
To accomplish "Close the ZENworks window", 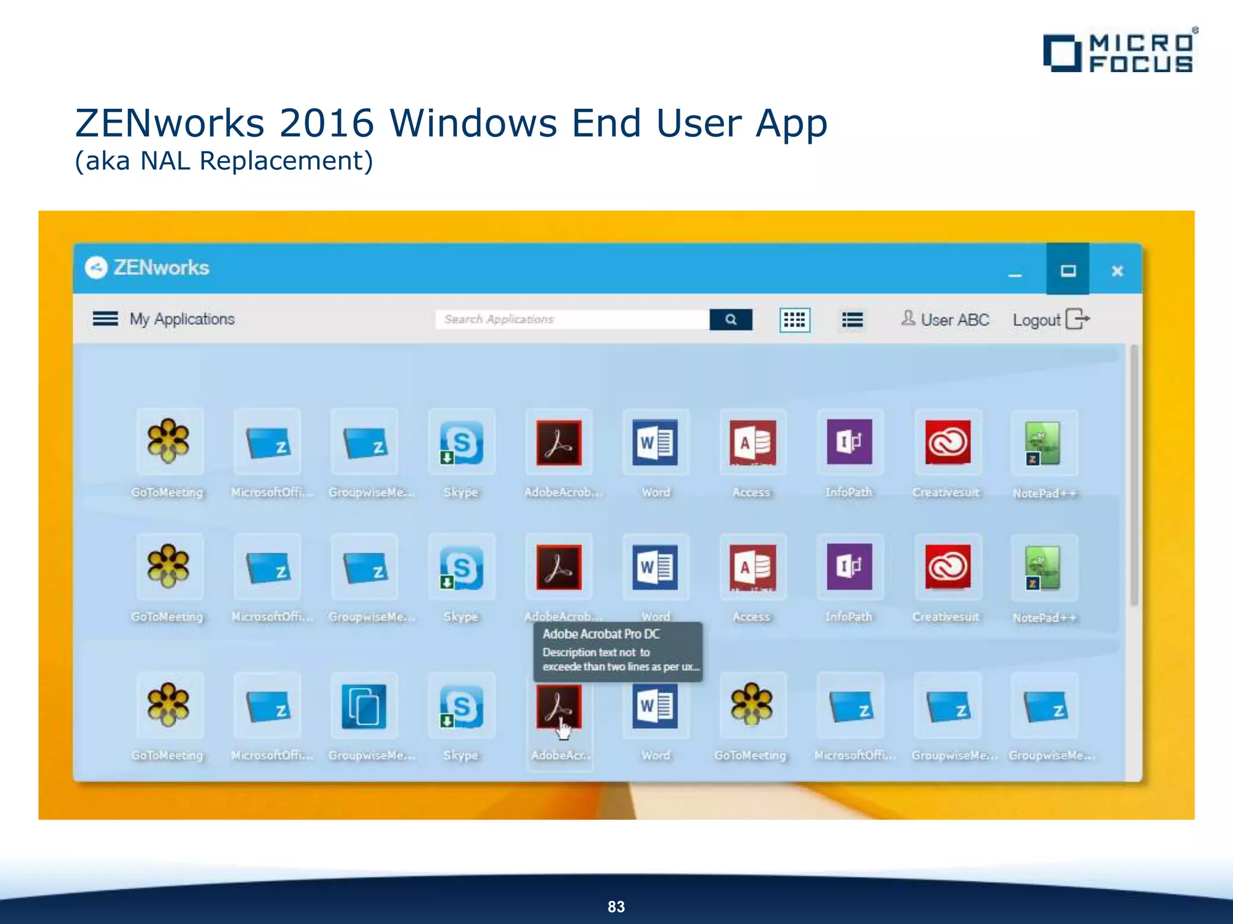I will click(x=1117, y=271).
